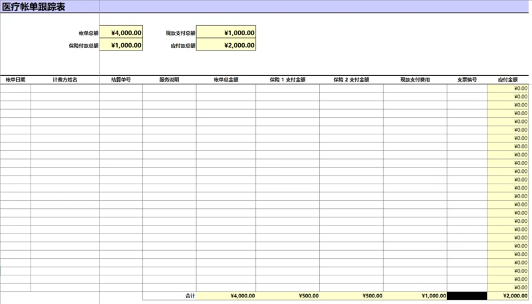Select the 帐单总额 value ¥4,000.00 cell
This screenshot has width=532, height=304.
coord(120,32)
